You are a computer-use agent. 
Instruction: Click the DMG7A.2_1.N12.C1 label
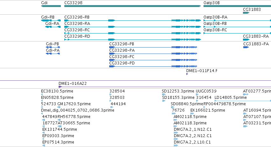coord(193,130)
